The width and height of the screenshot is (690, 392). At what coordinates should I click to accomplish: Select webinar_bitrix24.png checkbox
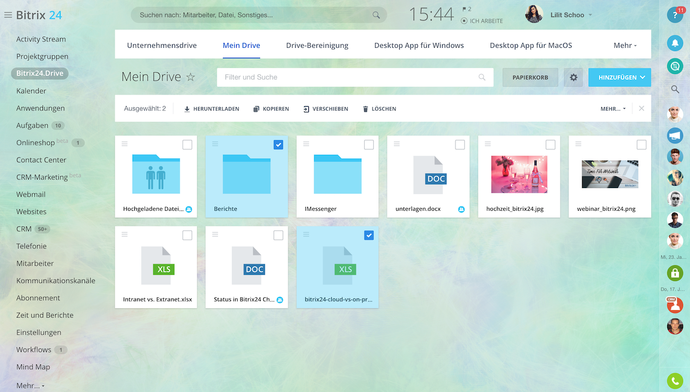[x=641, y=144]
